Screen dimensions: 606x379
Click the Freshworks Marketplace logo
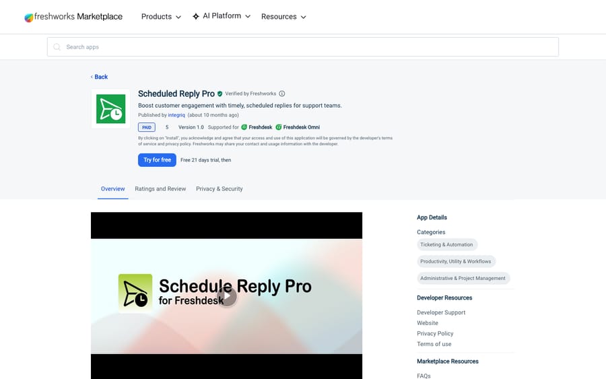73,17
